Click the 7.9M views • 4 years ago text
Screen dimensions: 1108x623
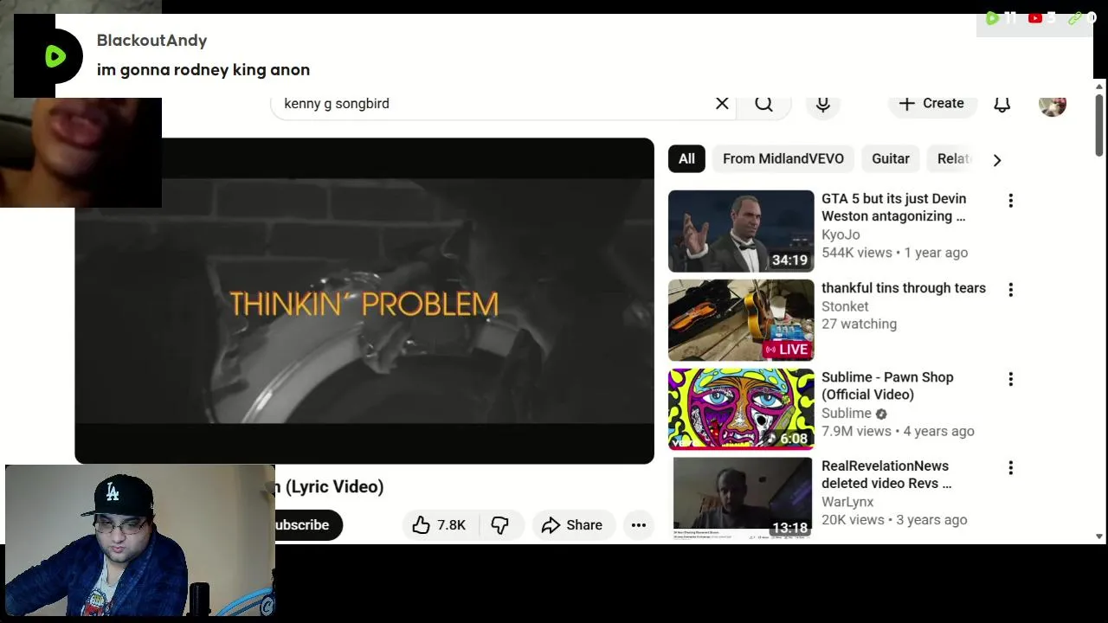[898, 431]
